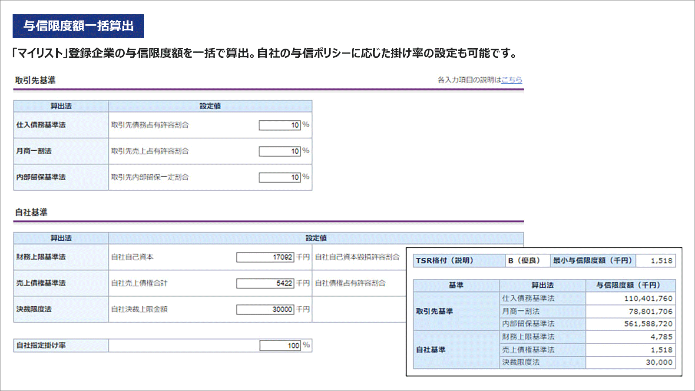Click the 仕入債務基準法 row label in 取引先基準
Image resolution: width=695 pixels, height=391 pixels.
pyautogui.click(x=41, y=125)
